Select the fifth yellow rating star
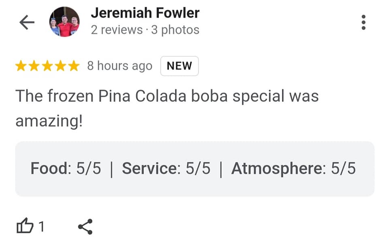389x251 pixels. [73, 66]
